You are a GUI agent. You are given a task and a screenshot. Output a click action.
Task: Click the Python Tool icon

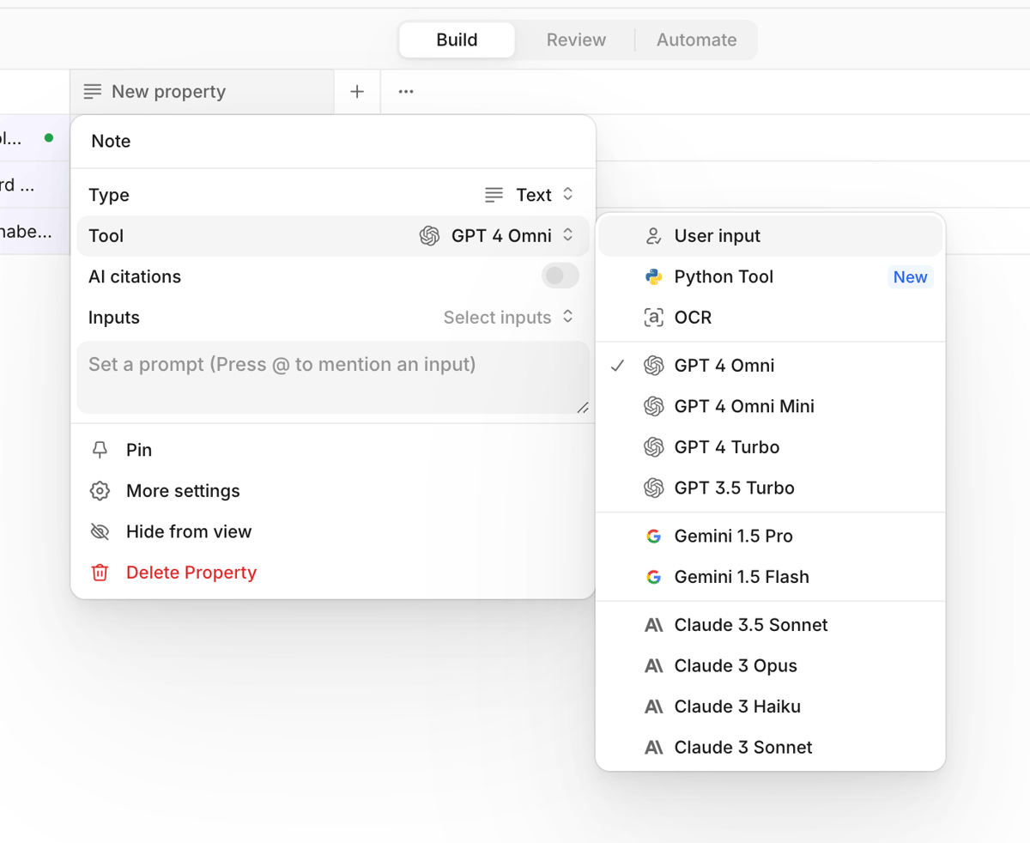pyautogui.click(x=655, y=276)
